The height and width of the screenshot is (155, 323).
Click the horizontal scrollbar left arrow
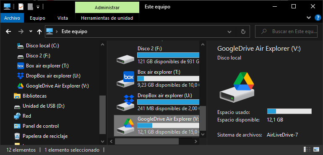click(111, 142)
